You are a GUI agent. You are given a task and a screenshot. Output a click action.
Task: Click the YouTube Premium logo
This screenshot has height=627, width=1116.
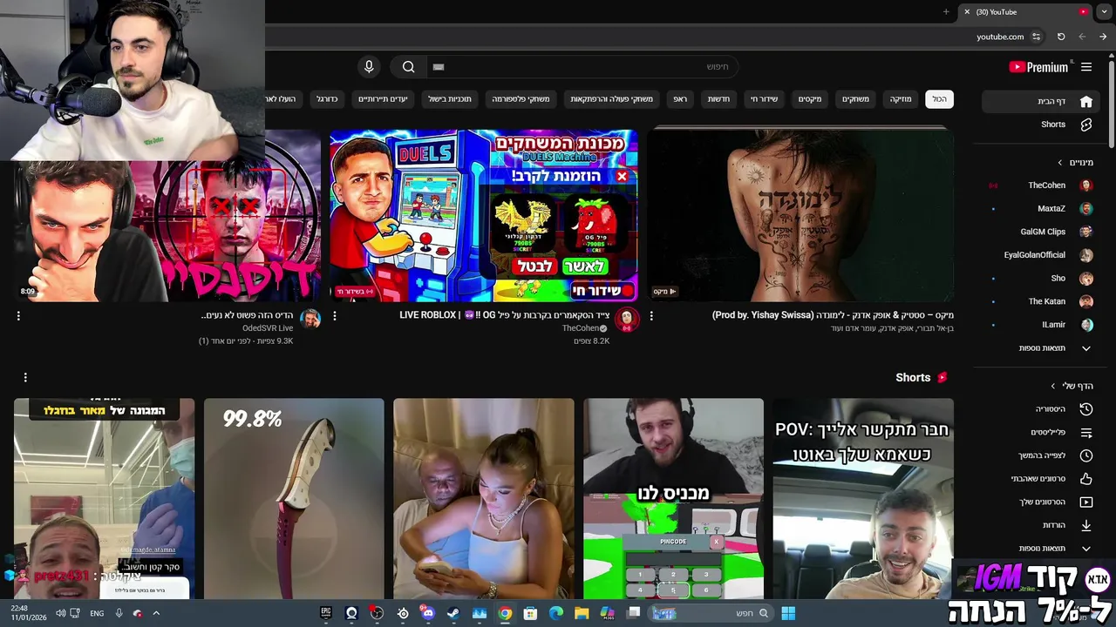tap(1040, 67)
